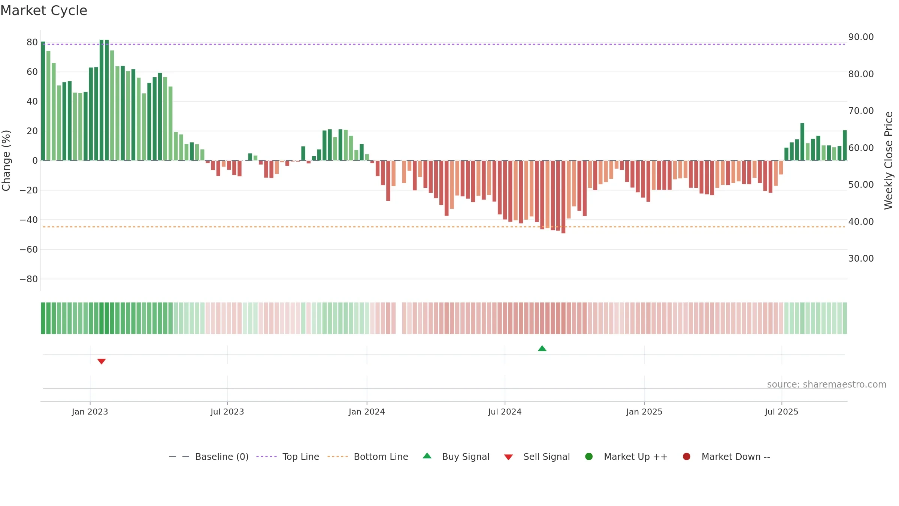
Task: Toggle the Bottom Line legend entry
Action: pos(368,457)
